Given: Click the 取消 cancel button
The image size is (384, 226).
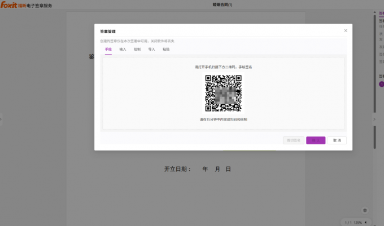Looking at the screenshot, I should pyautogui.click(x=337, y=140).
